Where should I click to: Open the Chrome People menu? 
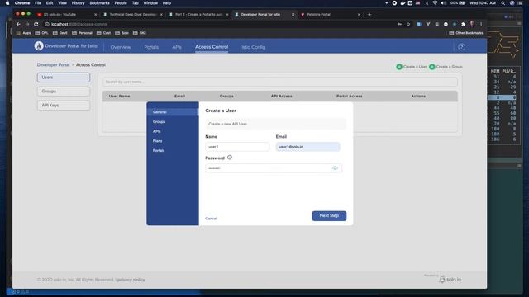[x=121, y=3]
